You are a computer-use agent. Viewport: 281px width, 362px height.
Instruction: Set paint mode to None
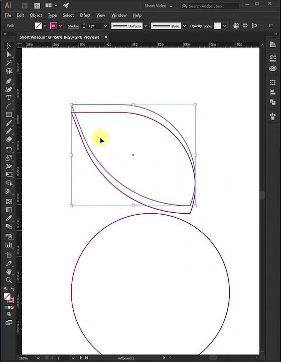point(12,307)
